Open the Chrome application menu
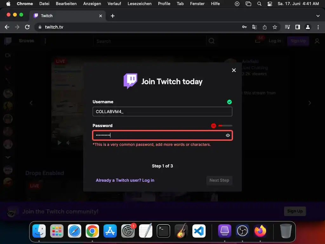The height and width of the screenshot is (244, 325). tap(25, 3)
